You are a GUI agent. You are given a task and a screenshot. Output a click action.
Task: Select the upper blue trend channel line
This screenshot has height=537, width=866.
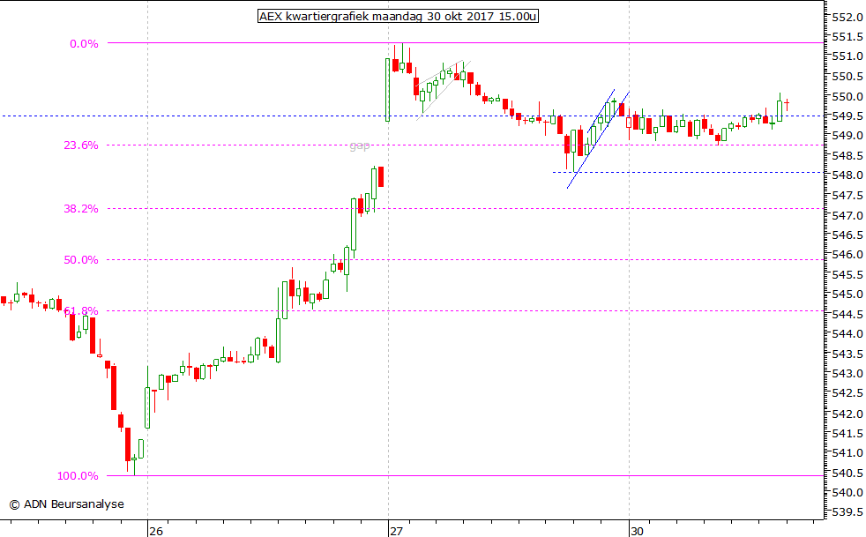click(x=600, y=109)
